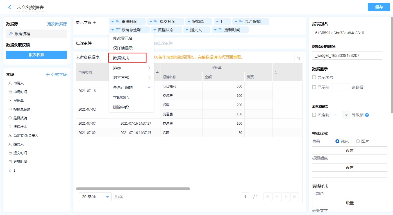Click the back arrow icon
Screen dimensions: 393x215
pos(10,7)
